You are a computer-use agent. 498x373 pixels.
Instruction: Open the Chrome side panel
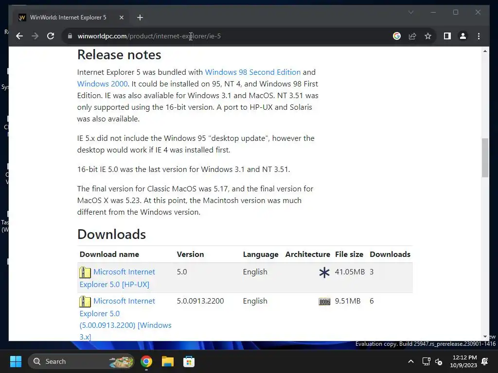pos(447,36)
